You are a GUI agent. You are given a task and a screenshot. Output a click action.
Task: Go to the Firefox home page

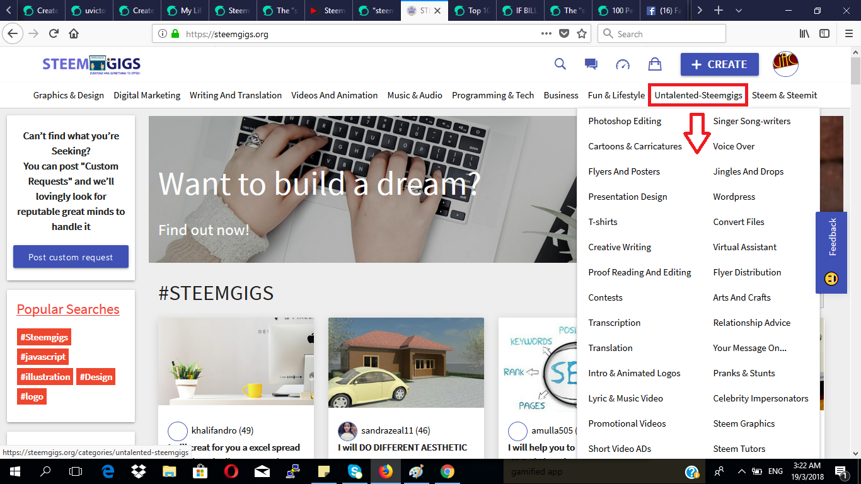[74, 33]
